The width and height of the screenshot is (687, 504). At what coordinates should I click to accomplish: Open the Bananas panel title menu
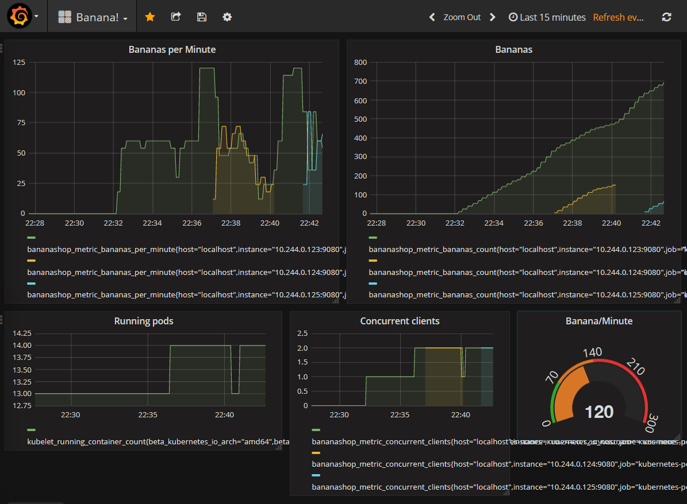pos(513,49)
